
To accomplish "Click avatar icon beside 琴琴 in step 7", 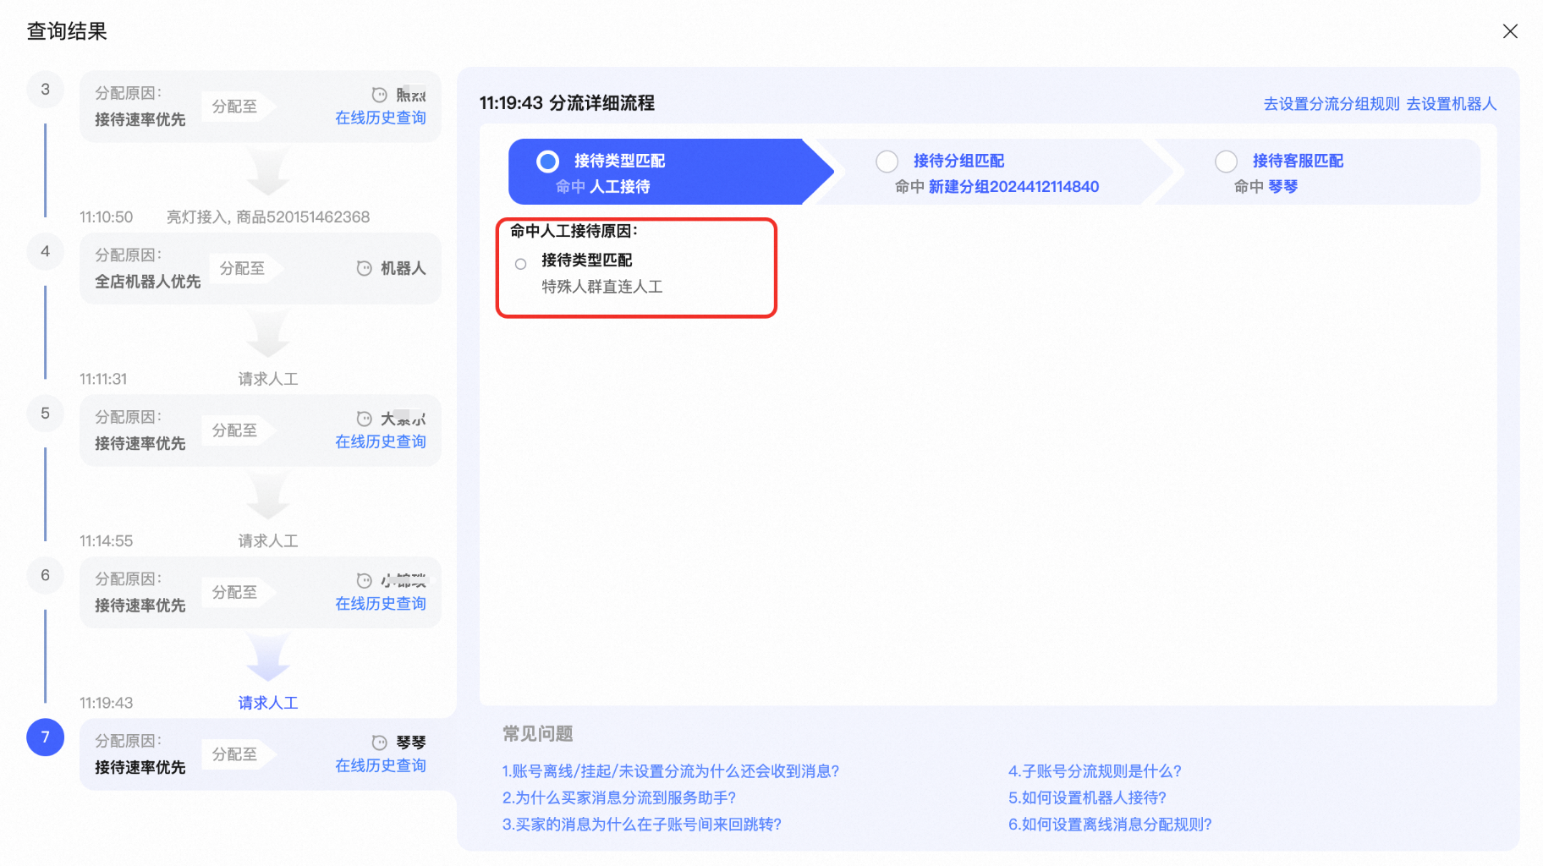I will 380,743.
